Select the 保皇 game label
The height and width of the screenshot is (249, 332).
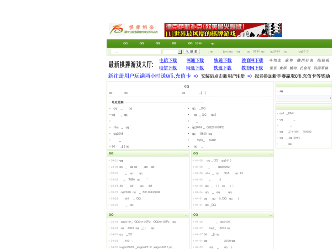273,68
